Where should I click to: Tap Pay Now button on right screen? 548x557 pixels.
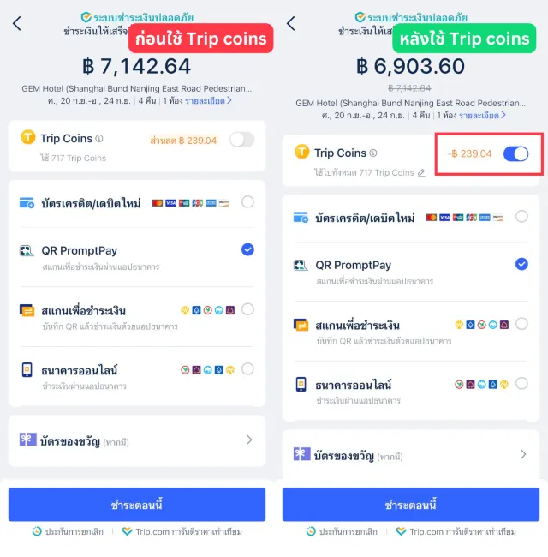pyautogui.click(x=411, y=505)
